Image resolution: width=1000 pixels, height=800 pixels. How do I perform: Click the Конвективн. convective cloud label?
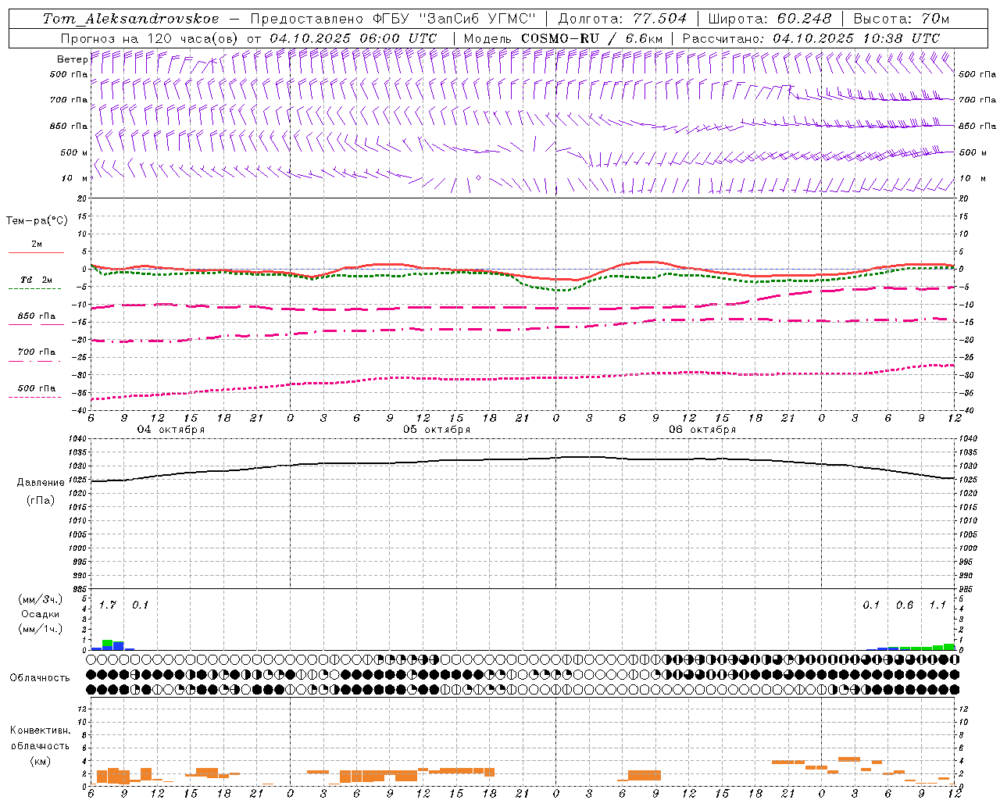pyautogui.click(x=40, y=730)
